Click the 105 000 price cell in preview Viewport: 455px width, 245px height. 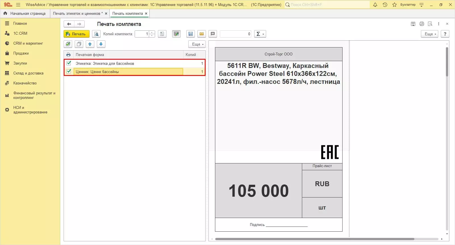coord(258,190)
